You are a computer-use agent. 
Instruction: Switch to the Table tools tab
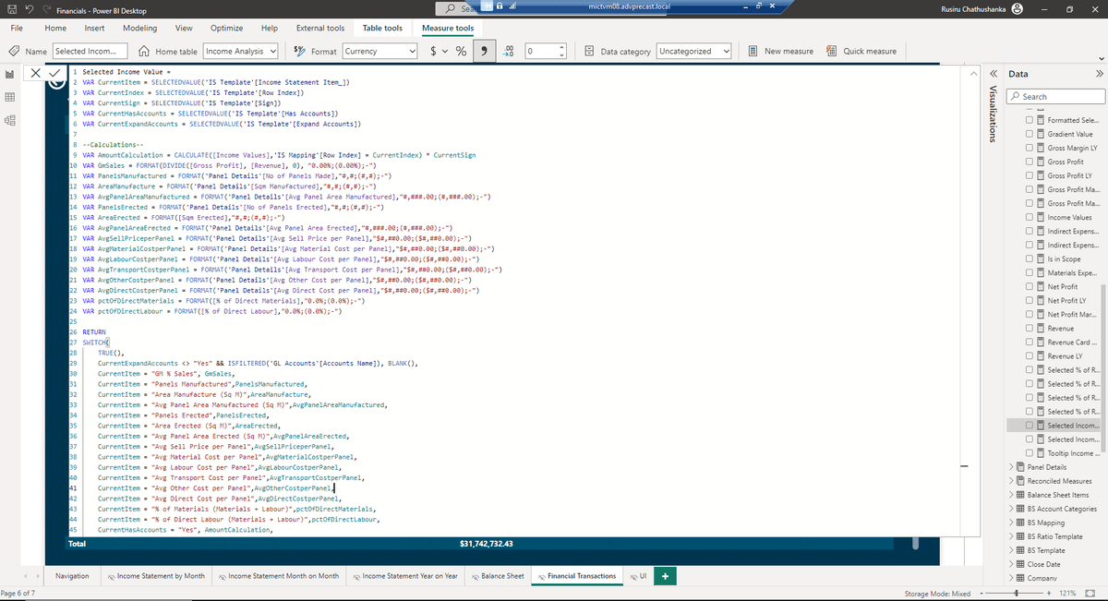382,29
